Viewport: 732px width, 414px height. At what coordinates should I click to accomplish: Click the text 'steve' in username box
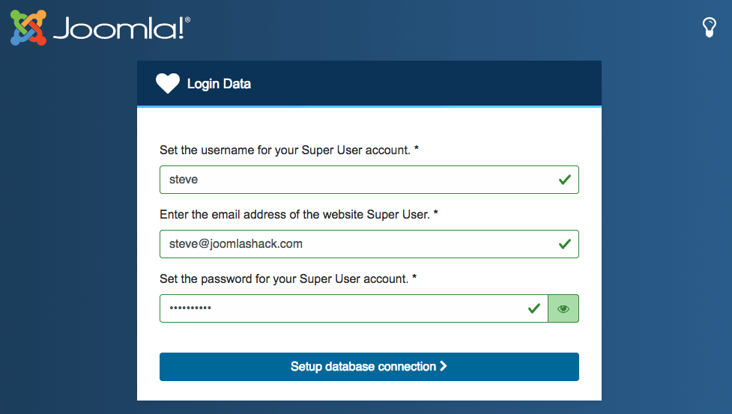click(x=184, y=180)
